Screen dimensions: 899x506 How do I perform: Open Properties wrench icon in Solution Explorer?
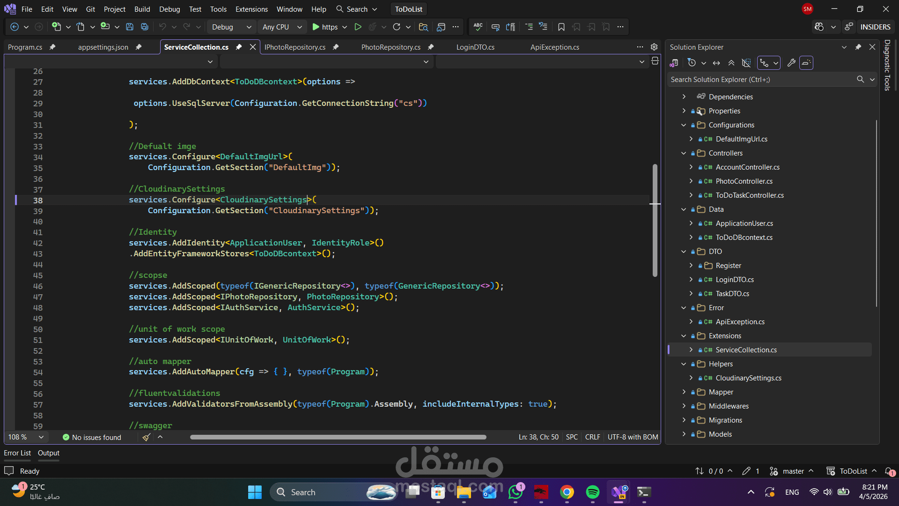(791, 63)
